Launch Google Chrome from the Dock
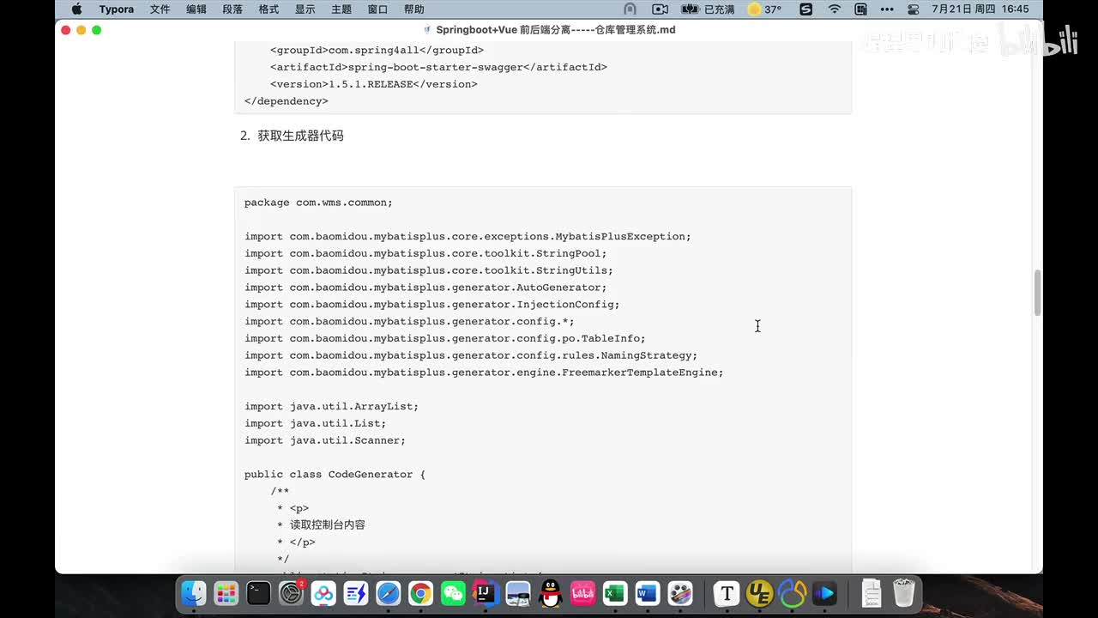Screen dimensions: 1098x618 [x=420, y=593]
